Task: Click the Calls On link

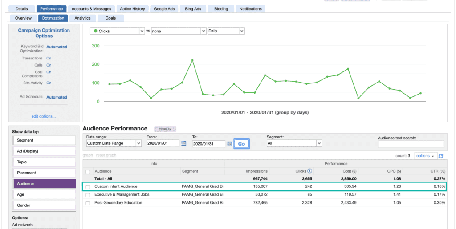Action: click(49, 65)
